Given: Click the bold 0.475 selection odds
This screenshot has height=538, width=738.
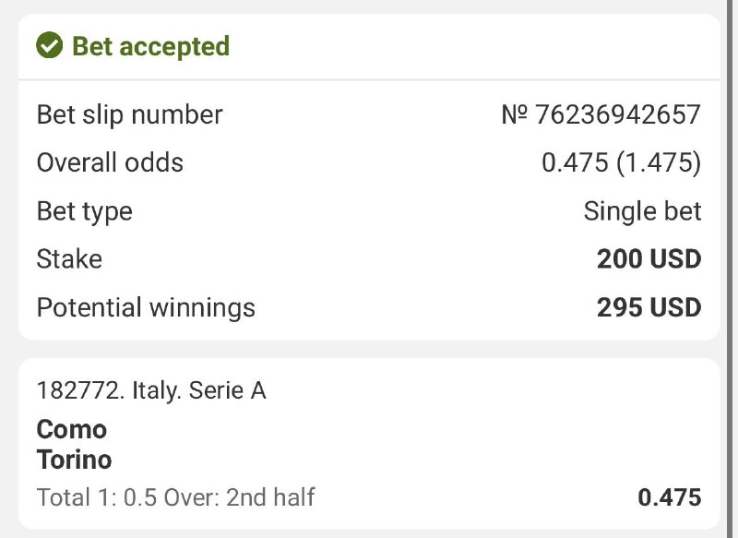Looking at the screenshot, I should pos(670,498).
